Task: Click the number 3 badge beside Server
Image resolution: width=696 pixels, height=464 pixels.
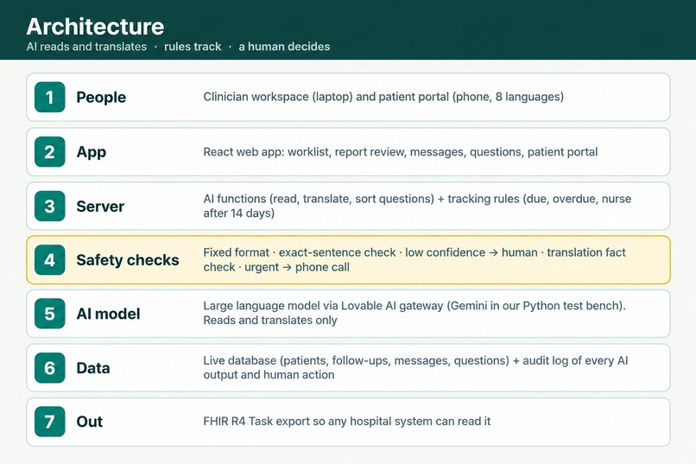Action: point(50,206)
